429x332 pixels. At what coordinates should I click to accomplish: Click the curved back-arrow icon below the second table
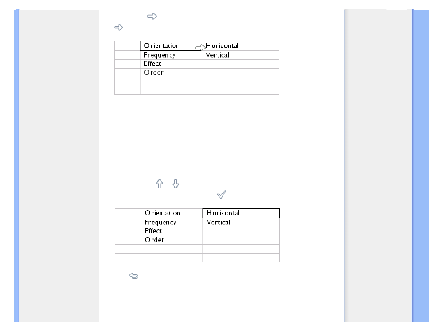(133, 276)
